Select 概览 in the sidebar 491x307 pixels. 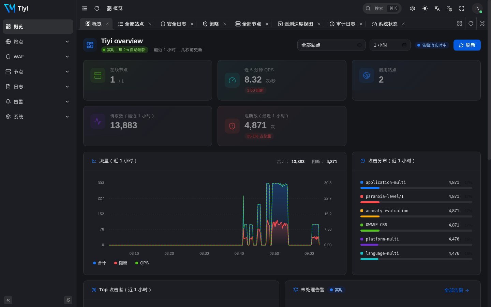click(38, 27)
